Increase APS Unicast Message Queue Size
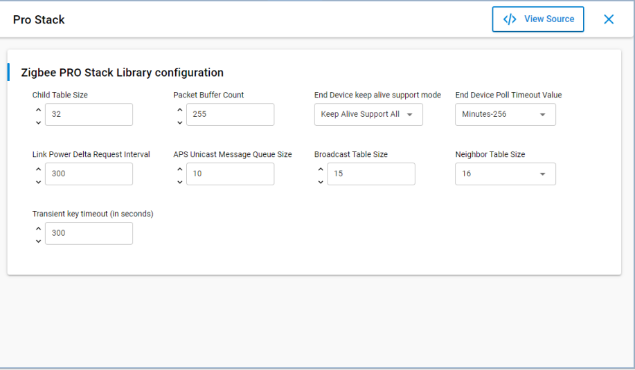635x370 pixels. tap(179, 169)
